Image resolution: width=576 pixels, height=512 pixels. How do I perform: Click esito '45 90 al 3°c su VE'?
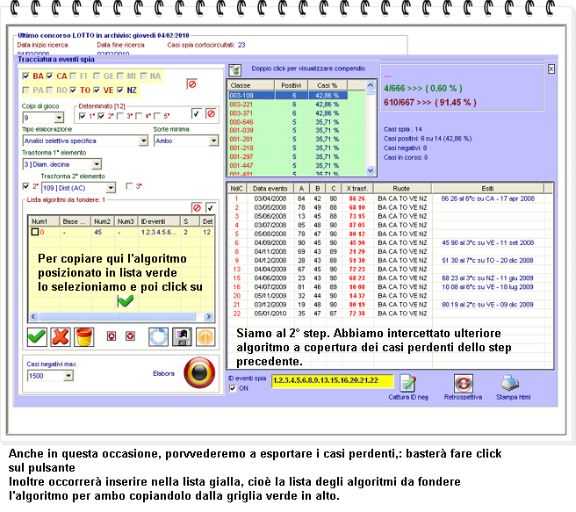[x=487, y=242]
